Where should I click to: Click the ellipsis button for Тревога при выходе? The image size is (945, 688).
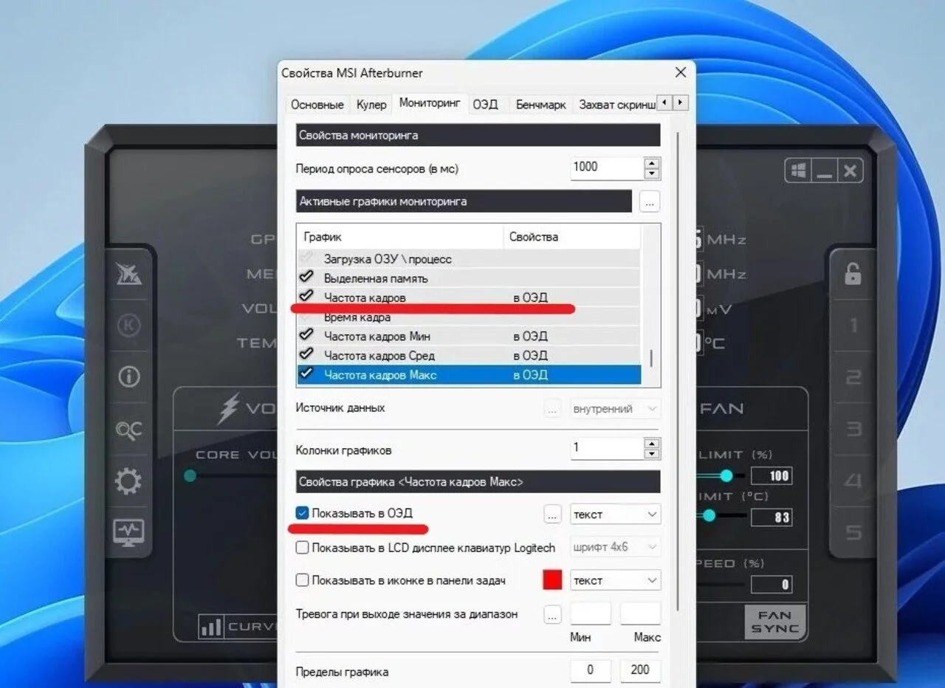point(553,614)
